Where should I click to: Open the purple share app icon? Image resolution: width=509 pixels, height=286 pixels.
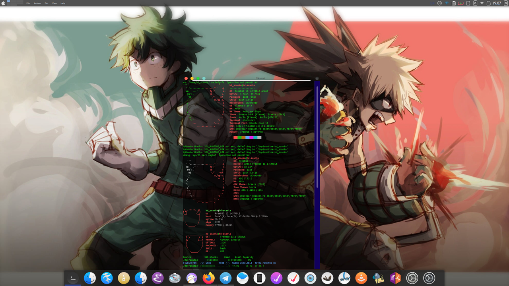point(395,278)
